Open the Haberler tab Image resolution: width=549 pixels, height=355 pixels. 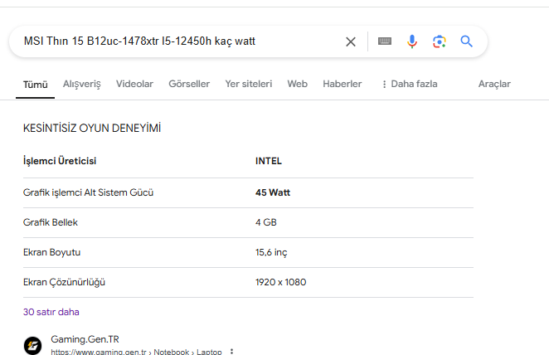[x=342, y=84]
